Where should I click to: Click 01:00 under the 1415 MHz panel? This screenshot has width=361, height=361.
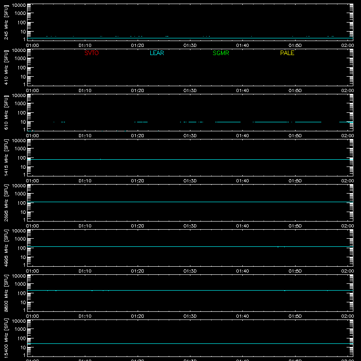(32, 181)
